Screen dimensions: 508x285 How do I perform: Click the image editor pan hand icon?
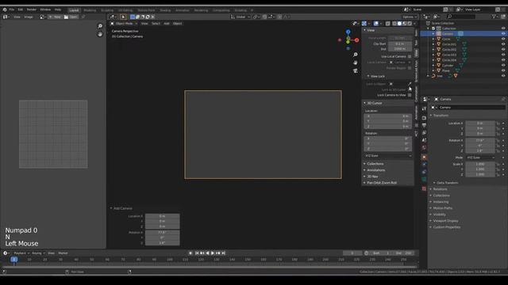click(100, 34)
